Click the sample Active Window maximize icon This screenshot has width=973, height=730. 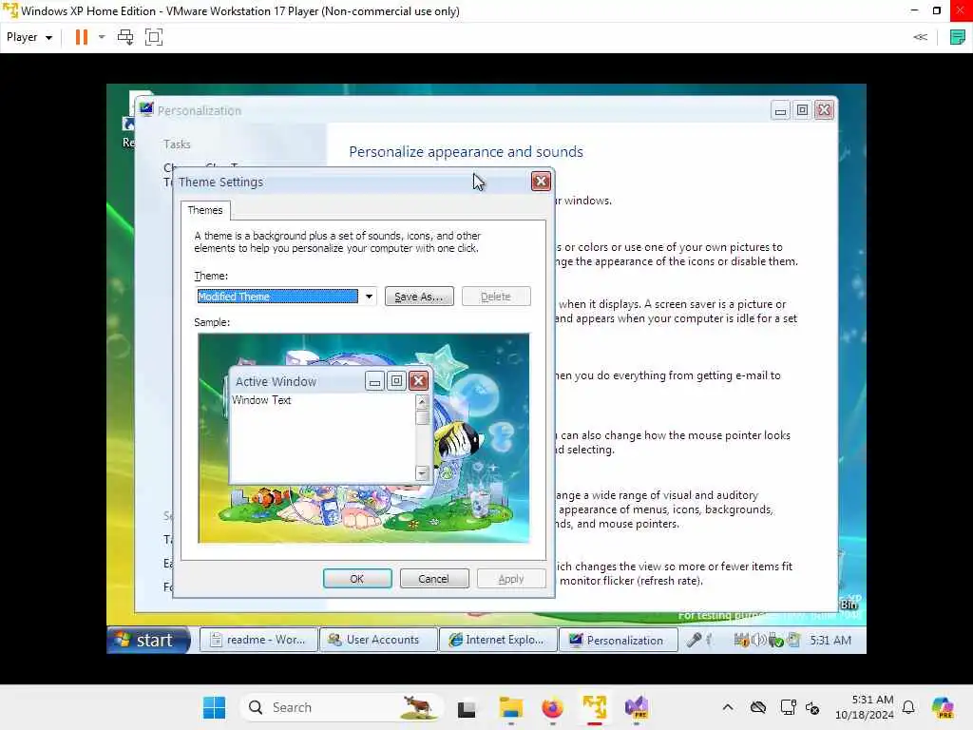[x=396, y=380]
